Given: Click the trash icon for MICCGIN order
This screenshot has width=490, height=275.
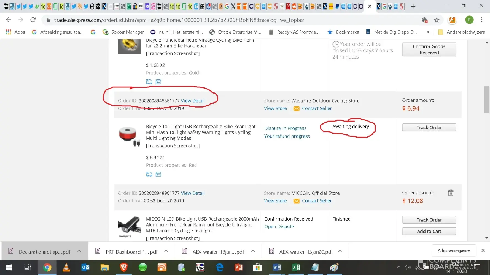Looking at the screenshot, I should 451,193.
